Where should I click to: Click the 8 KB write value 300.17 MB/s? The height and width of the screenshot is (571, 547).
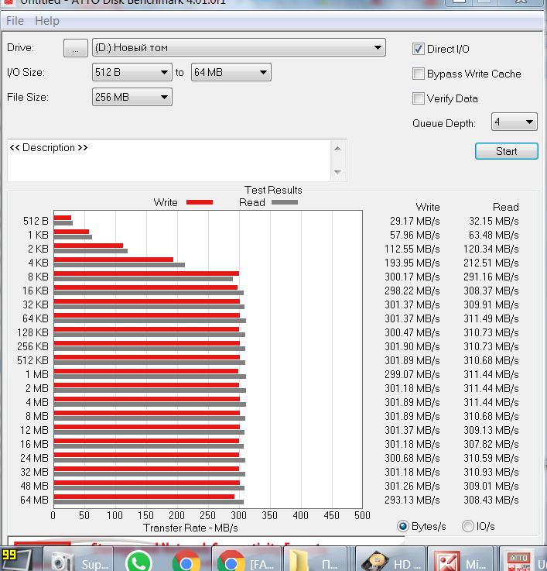[412, 277]
